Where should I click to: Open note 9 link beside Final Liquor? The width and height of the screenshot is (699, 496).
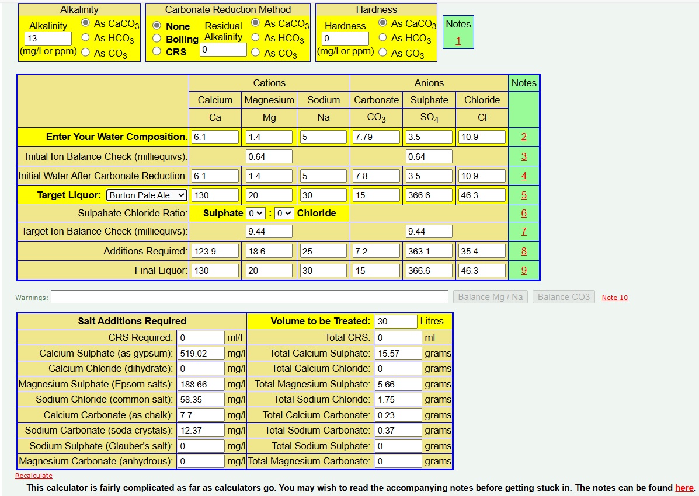tap(524, 271)
